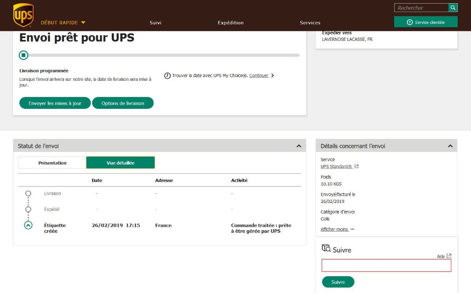This screenshot has width=471, height=293.
Task: Open the Début Rapide dropdown
Action: (63, 23)
